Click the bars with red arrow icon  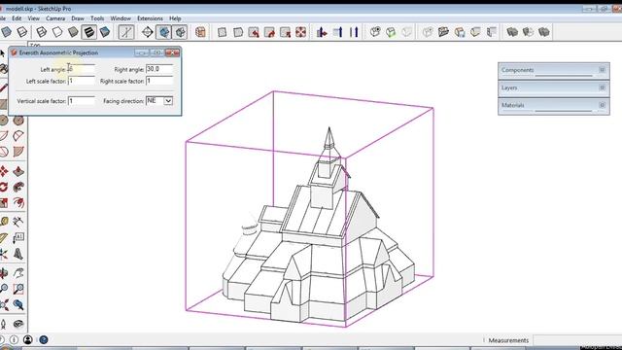(322, 32)
